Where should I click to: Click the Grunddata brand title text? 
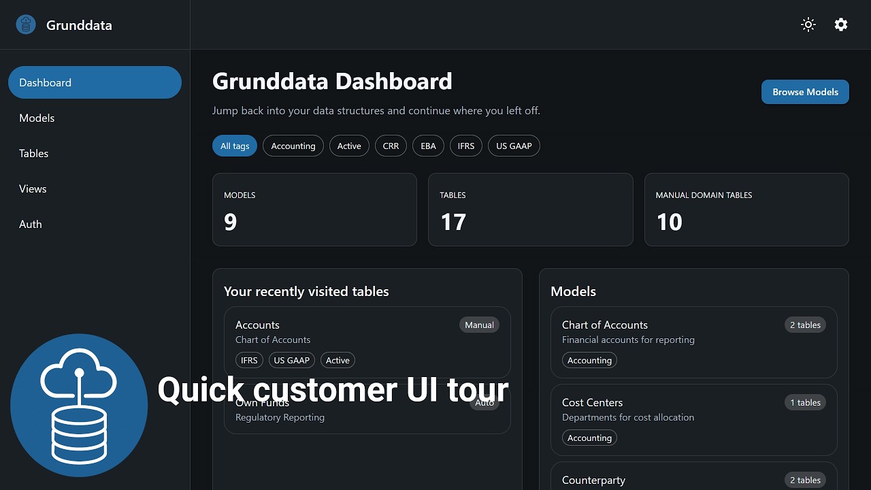79,25
